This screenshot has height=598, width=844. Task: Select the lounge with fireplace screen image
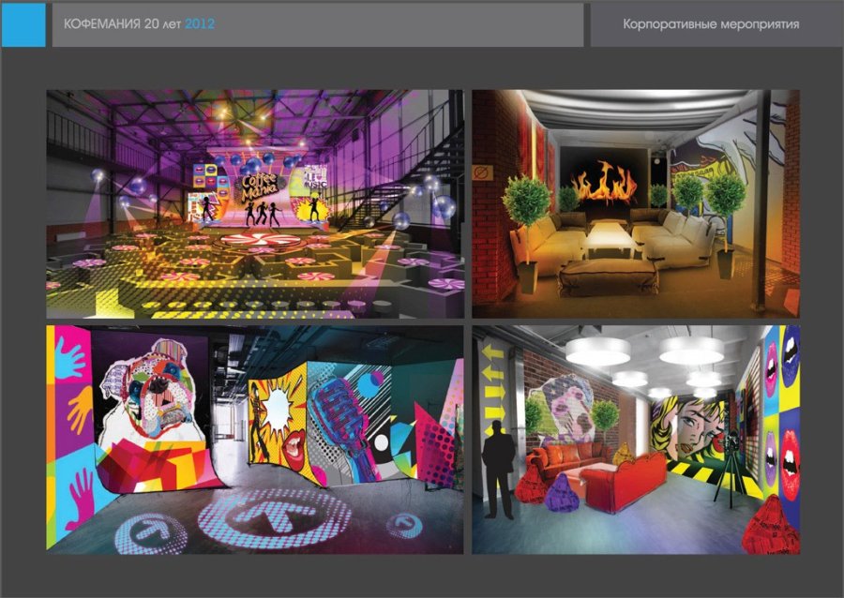[x=636, y=203]
